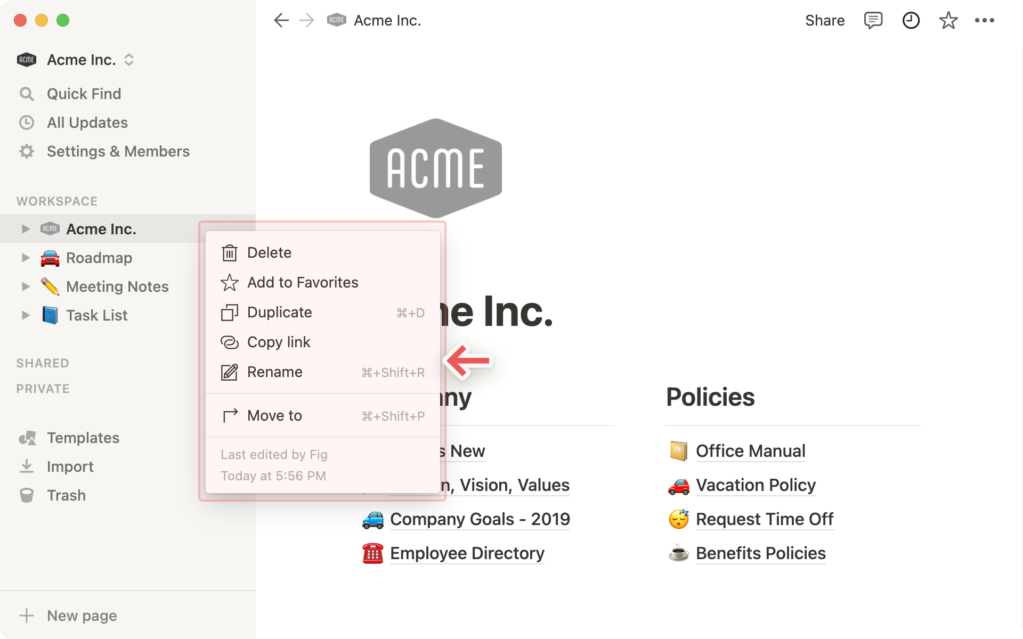
Task: Click the Share button in toolbar
Action: pyautogui.click(x=823, y=20)
